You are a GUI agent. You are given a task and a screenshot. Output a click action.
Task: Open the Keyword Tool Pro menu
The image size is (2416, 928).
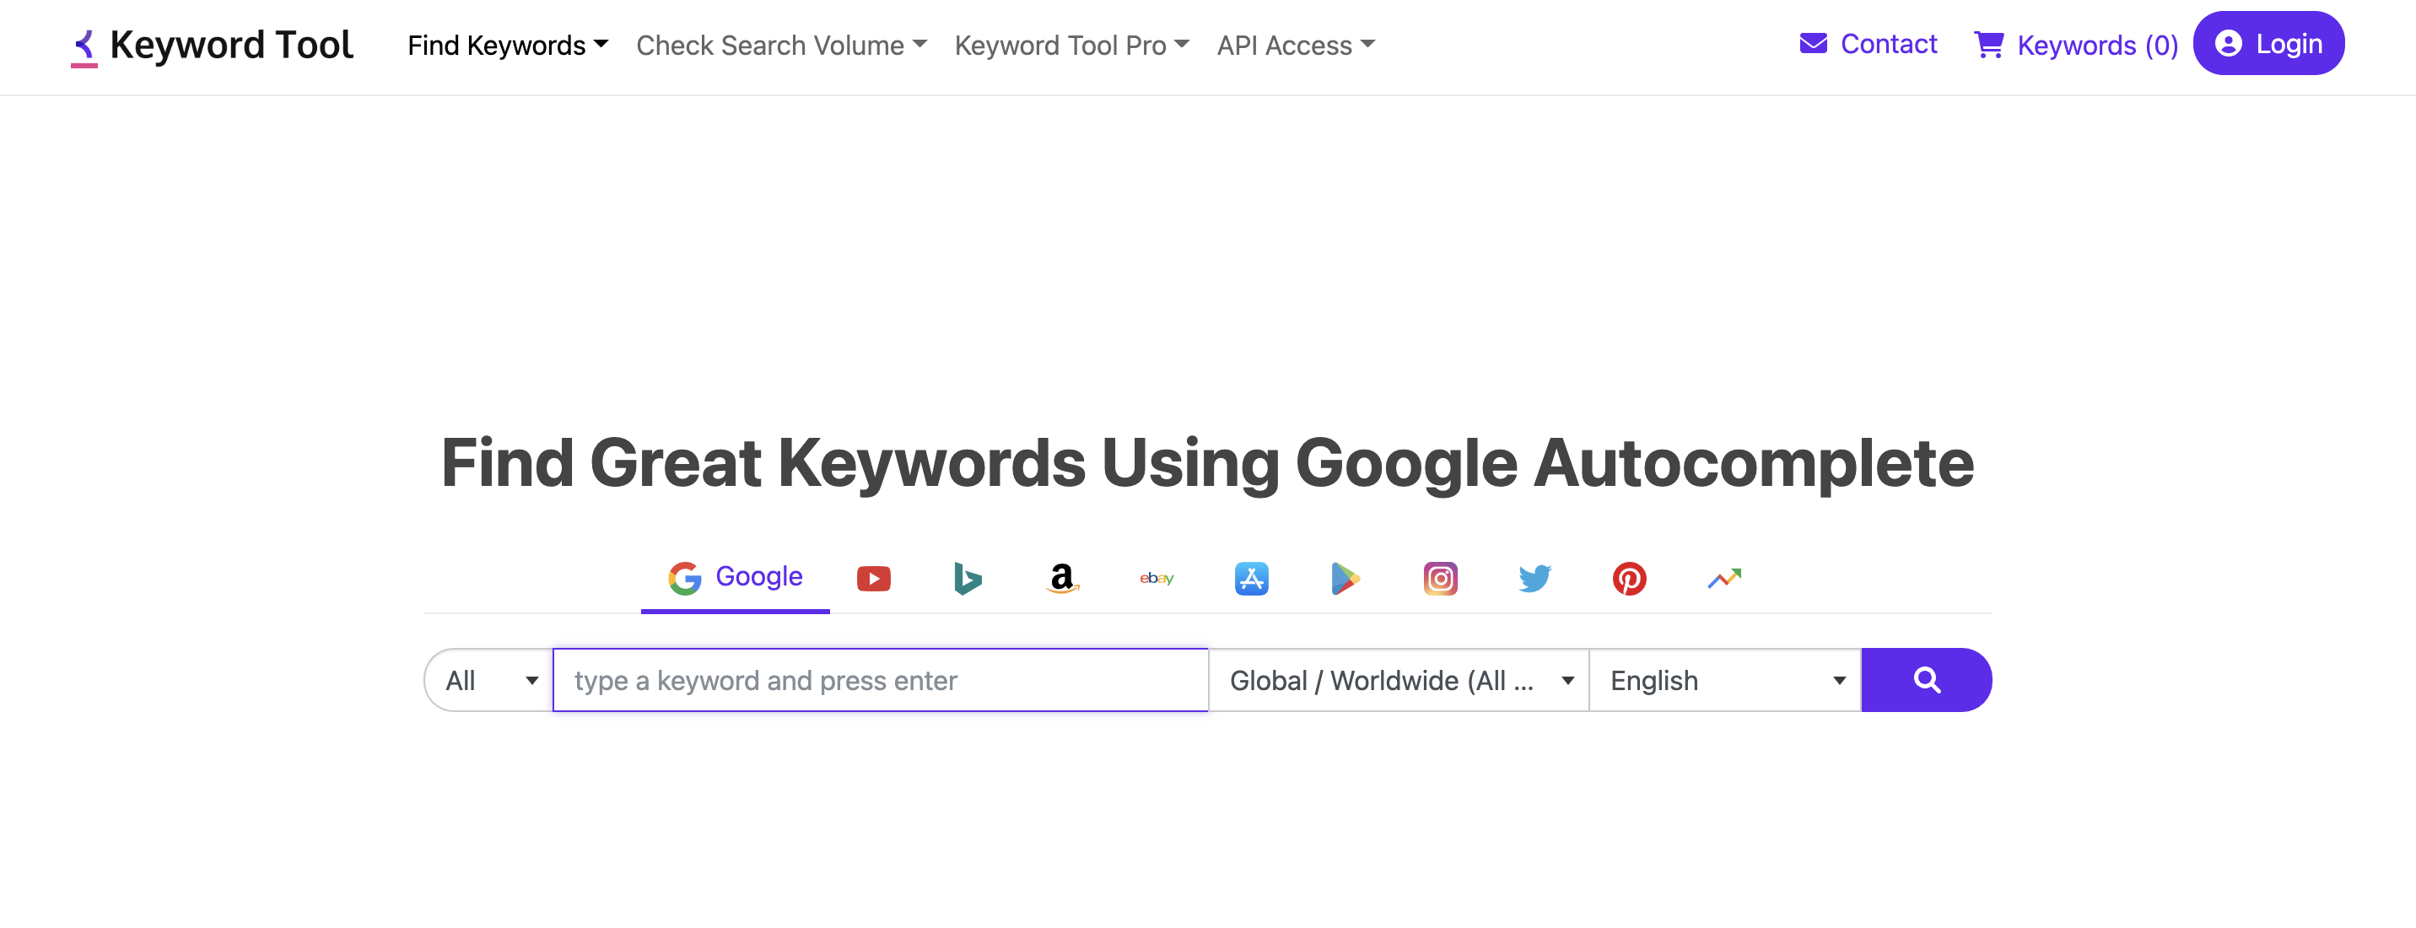point(1070,45)
